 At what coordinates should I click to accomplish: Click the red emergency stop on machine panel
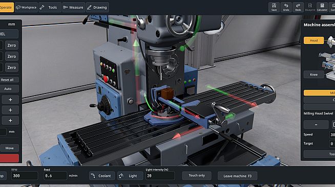pos(106,79)
